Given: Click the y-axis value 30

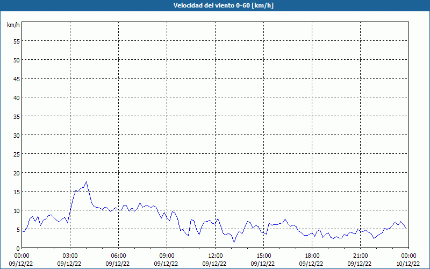Looking at the screenshot, I should click(x=17, y=136).
